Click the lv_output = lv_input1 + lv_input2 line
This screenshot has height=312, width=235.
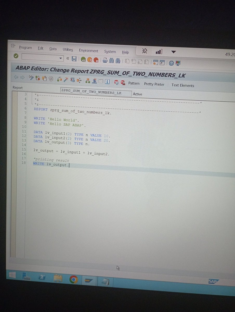pyautogui.click(x=71, y=152)
